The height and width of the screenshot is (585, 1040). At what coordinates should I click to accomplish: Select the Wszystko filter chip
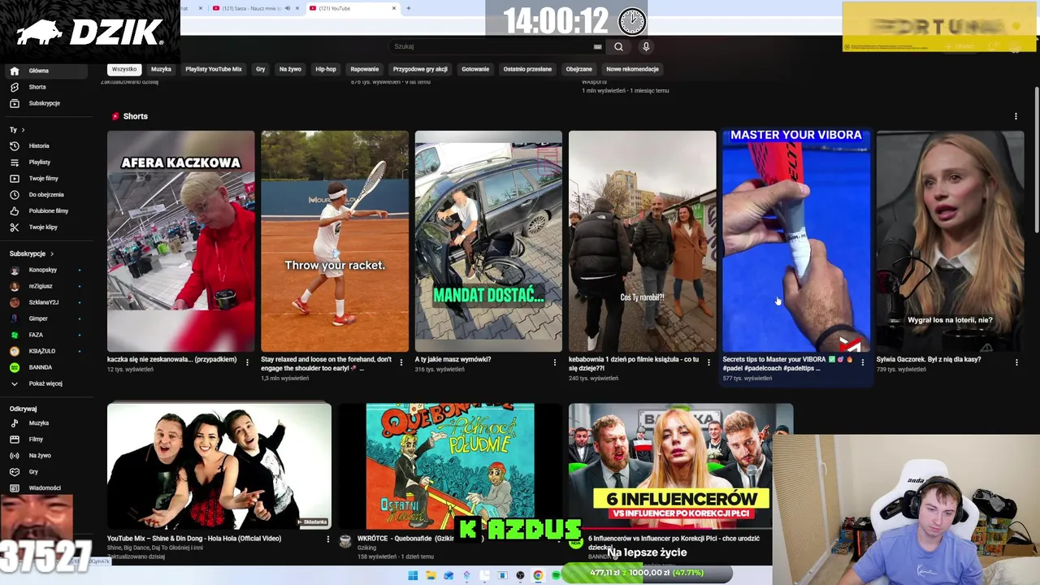124,69
